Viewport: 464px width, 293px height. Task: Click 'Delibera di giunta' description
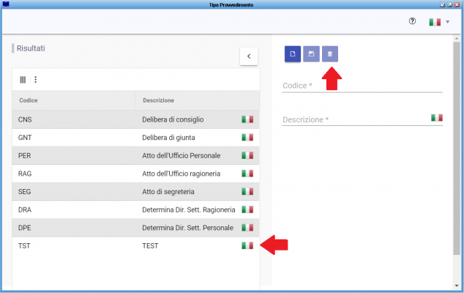point(168,138)
